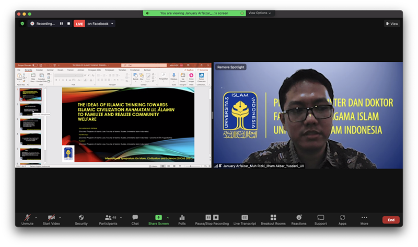
Task: Click the Remove Spotlight button
Action: [230, 67]
